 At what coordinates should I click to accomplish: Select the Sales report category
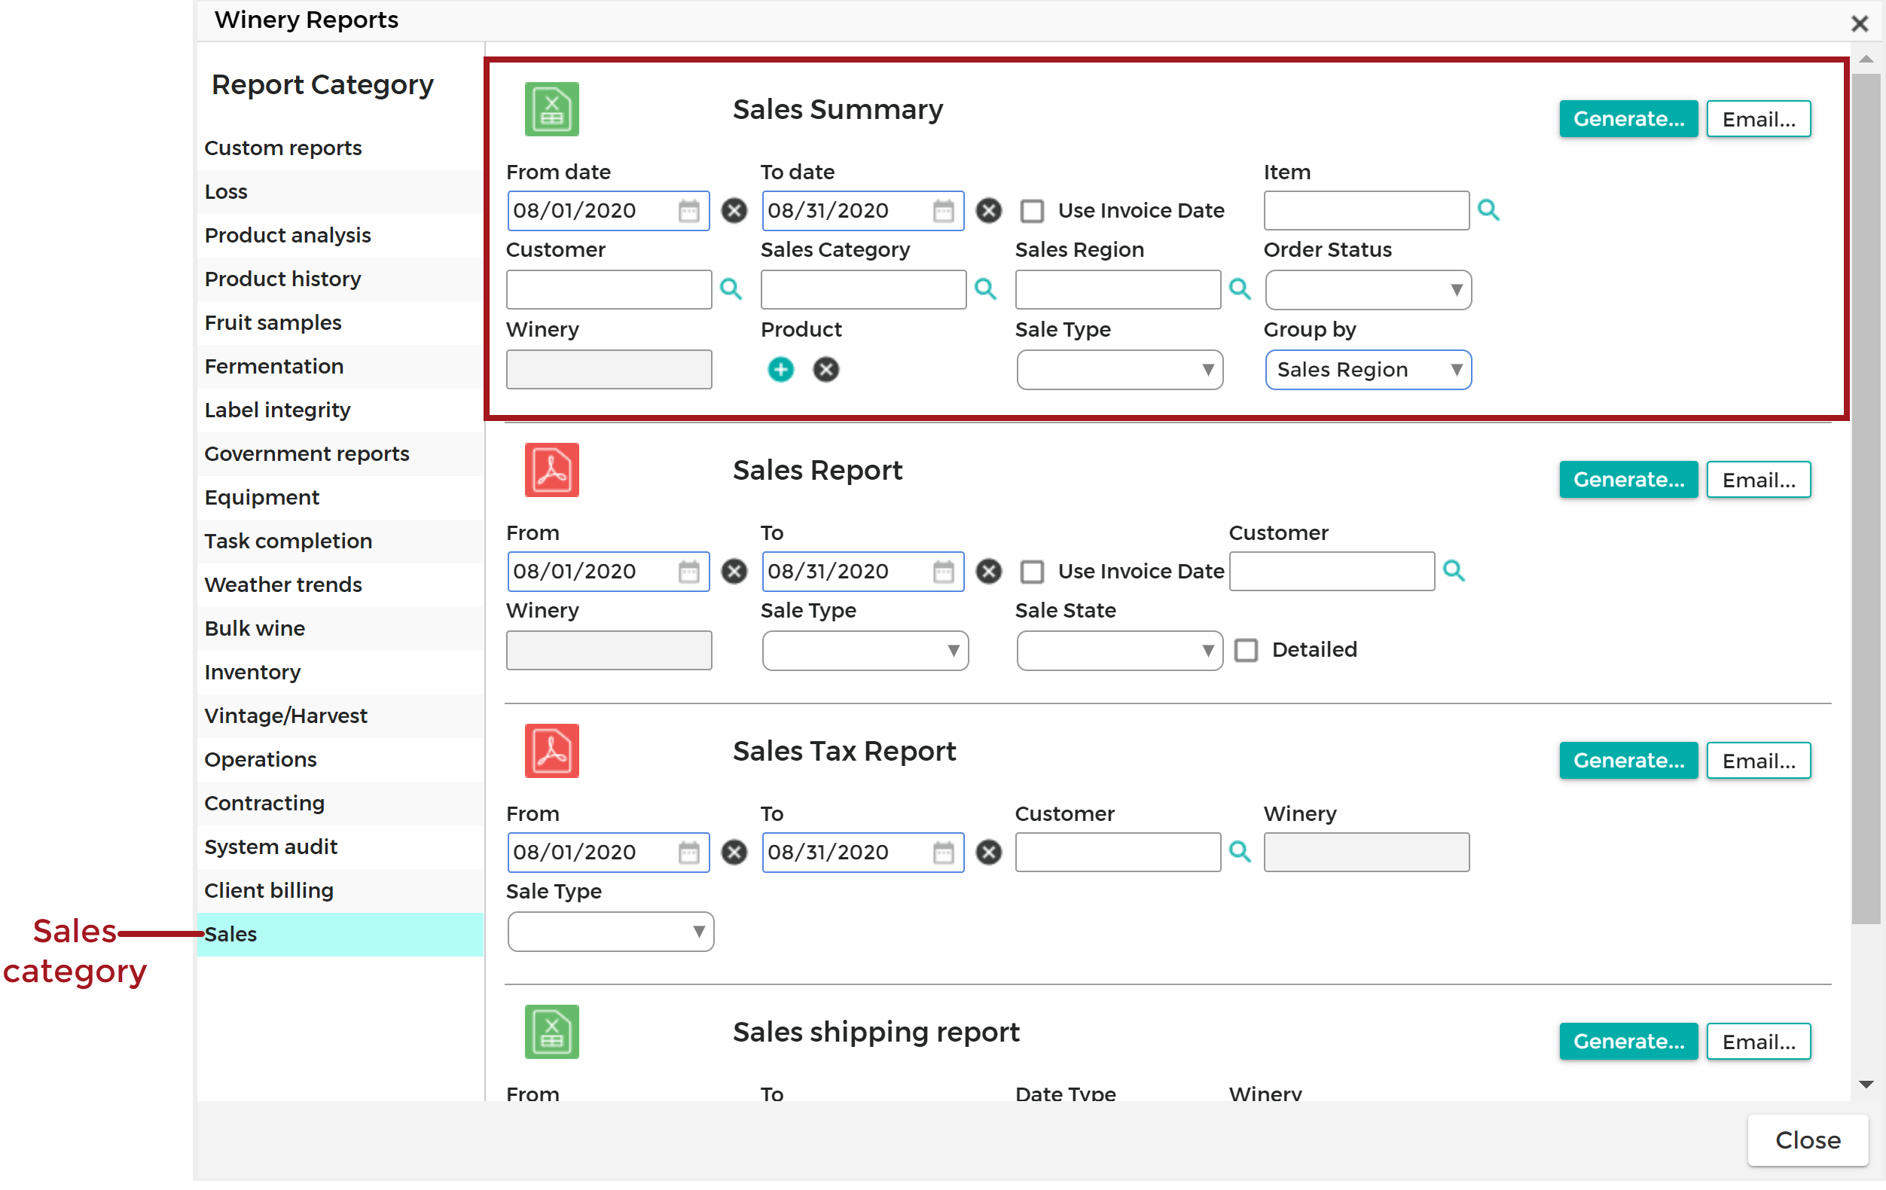tap(340, 934)
